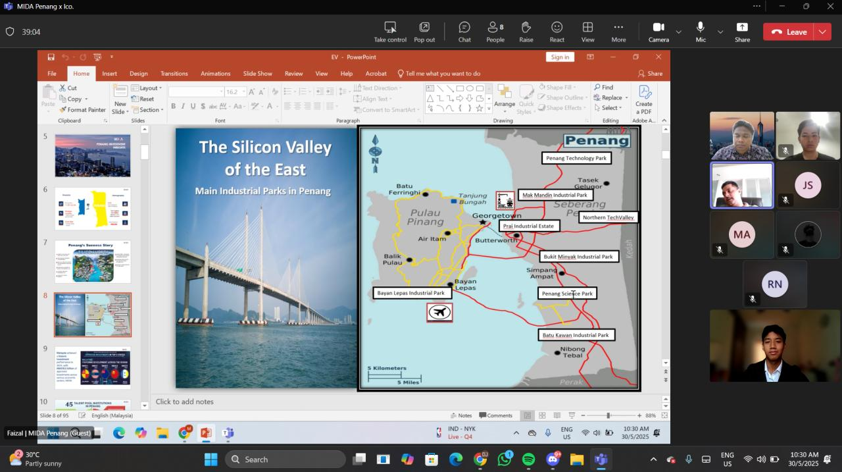This screenshot has height=472, width=842.
Task: Select slide 7 thumbnail Penang's Success Story
Action: (93, 261)
